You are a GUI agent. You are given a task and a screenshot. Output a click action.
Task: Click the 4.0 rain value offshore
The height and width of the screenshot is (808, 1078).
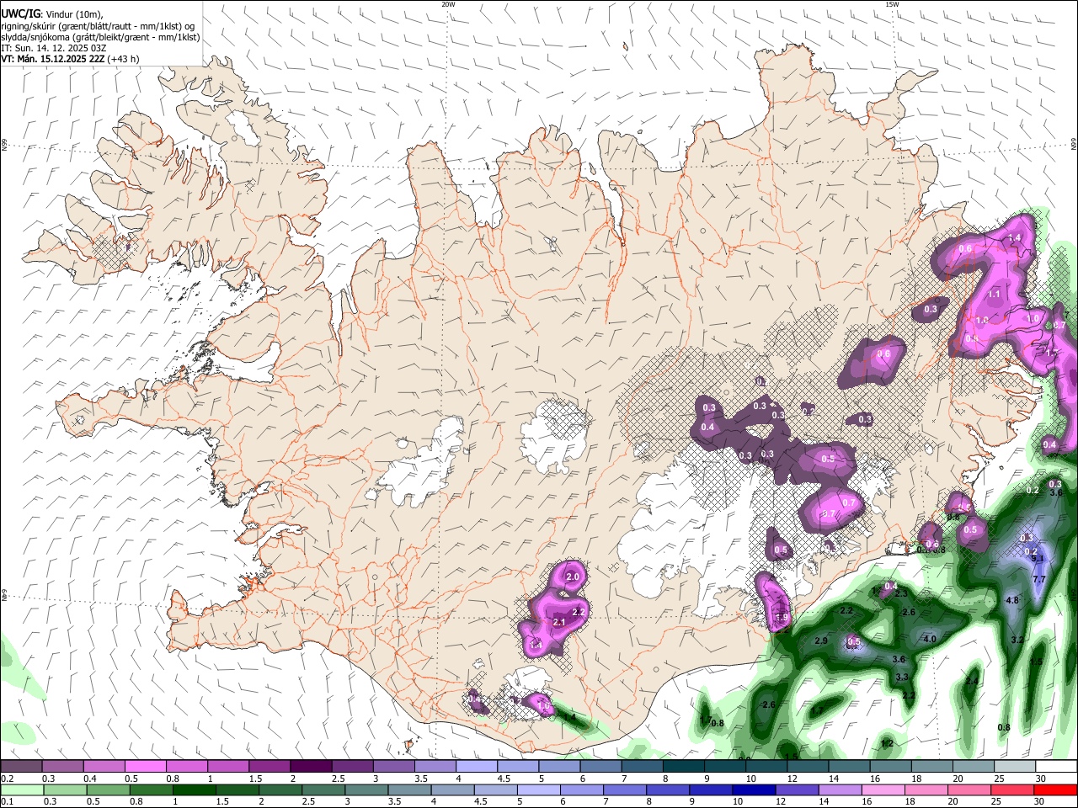[930, 639]
